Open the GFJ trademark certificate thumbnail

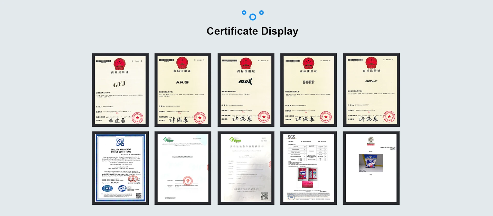click(x=120, y=90)
